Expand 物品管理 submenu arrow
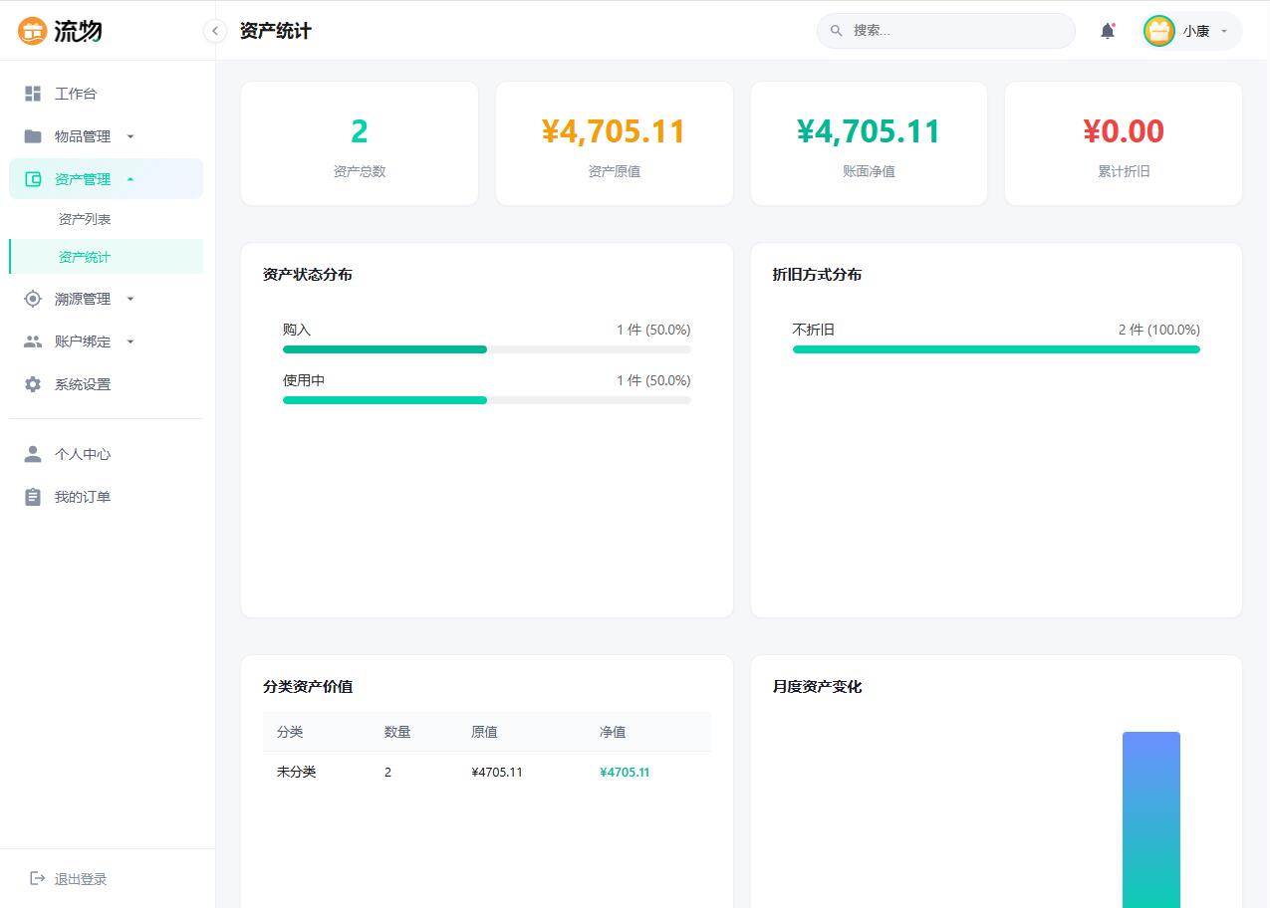This screenshot has height=908, width=1270. click(x=130, y=136)
